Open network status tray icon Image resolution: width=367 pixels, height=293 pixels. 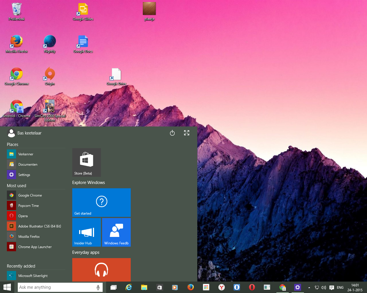317,288
